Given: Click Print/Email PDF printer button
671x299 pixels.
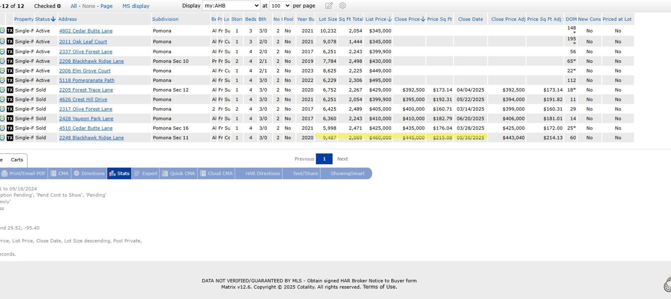Looking at the screenshot, I should coord(23,174).
